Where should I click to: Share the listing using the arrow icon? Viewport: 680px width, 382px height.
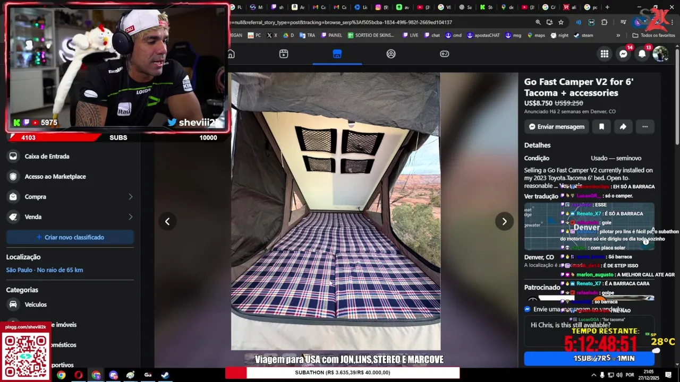pos(623,127)
